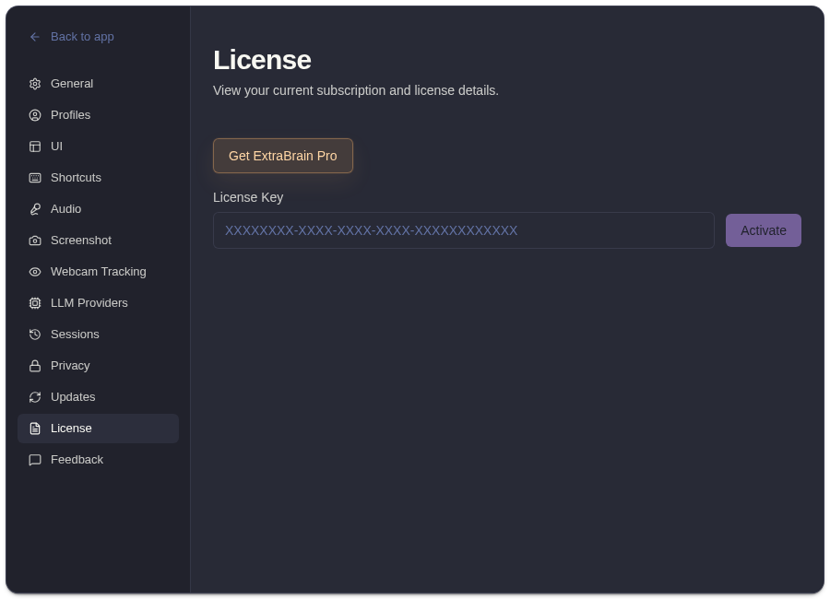This screenshot has height=599, width=830.
Task: Click the Sessions history clock icon
Action: [35, 334]
